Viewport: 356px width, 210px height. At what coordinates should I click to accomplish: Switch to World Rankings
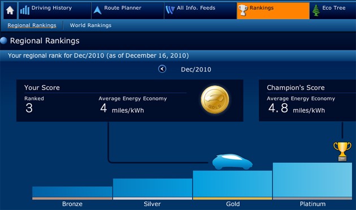(90, 25)
